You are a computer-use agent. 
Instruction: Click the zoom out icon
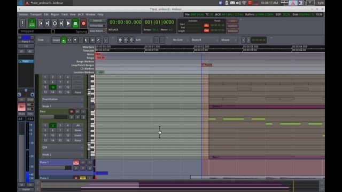pos(120,40)
